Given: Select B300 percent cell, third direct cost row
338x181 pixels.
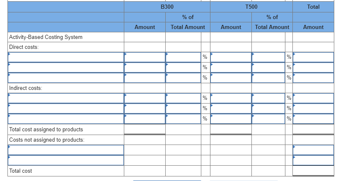Looking at the screenshot, I should pyautogui.click(x=183, y=78).
